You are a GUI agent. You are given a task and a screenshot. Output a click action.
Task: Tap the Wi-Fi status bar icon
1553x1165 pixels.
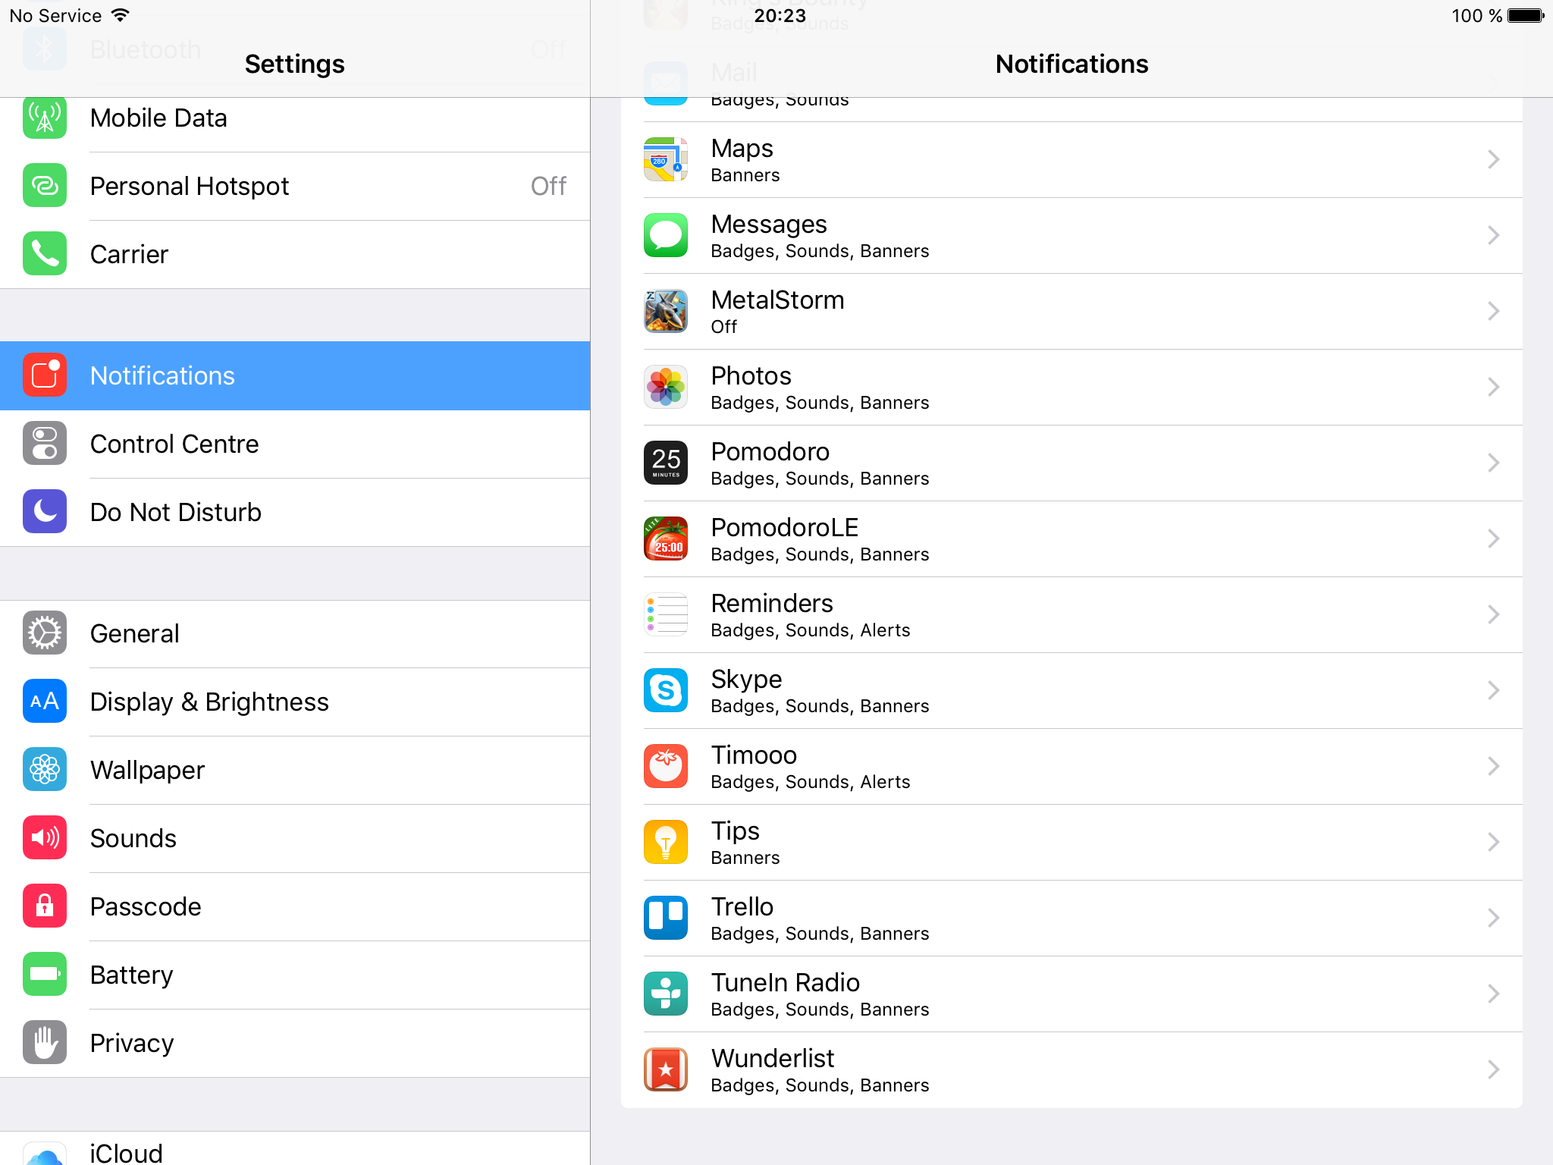pos(121,15)
